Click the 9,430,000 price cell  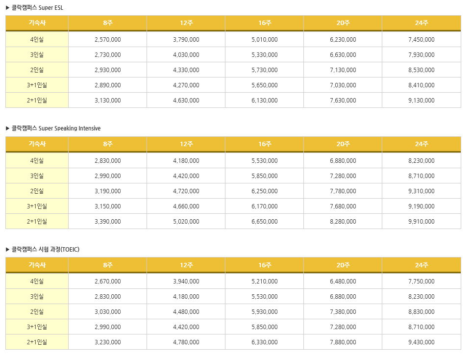[x=422, y=342]
